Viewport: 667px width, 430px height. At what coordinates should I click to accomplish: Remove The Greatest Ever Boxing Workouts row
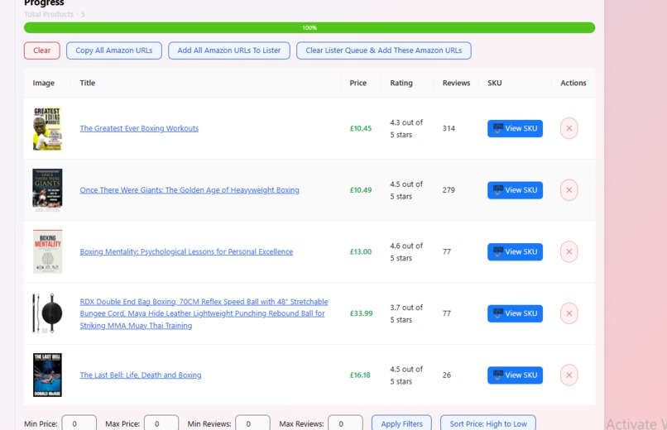click(569, 128)
